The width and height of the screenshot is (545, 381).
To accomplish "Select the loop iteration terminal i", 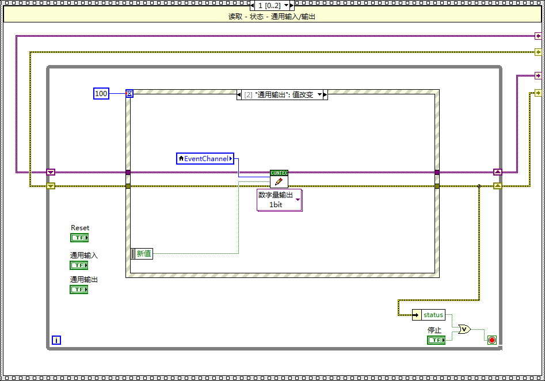I will click(56, 340).
